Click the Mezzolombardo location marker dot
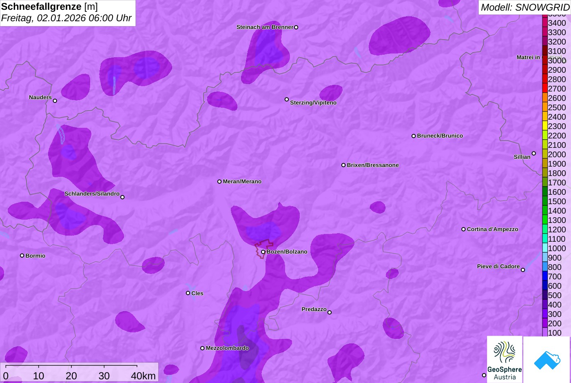The height and width of the screenshot is (383, 571). pyautogui.click(x=202, y=348)
